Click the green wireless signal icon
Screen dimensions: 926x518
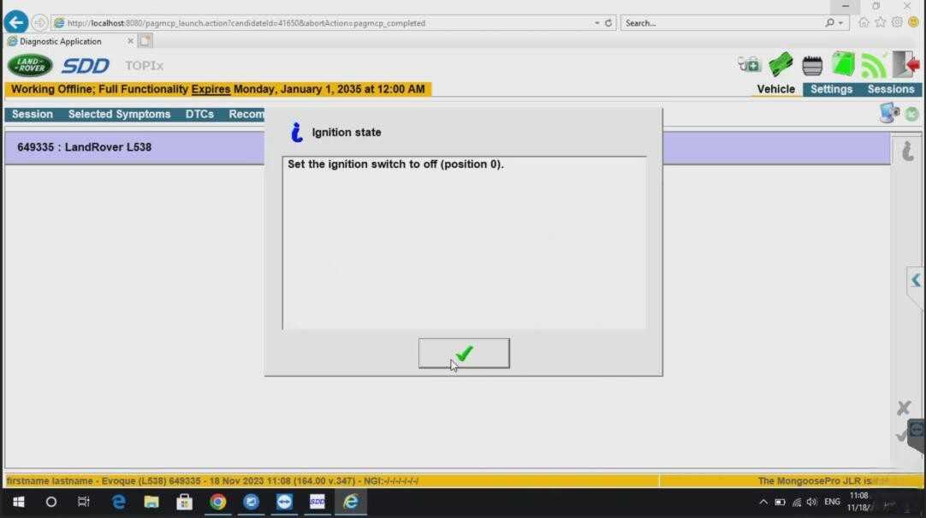click(874, 65)
